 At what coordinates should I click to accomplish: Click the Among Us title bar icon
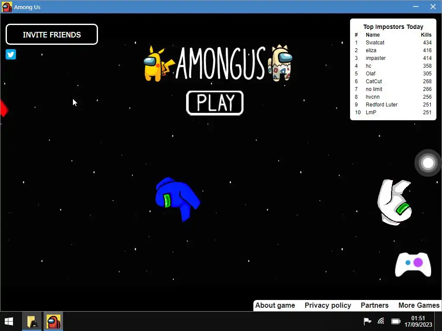click(x=7, y=7)
